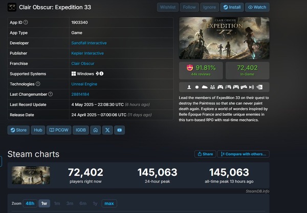Set chart zoom to 6m
Viewport: 307px width, 213px height.
(83, 203)
